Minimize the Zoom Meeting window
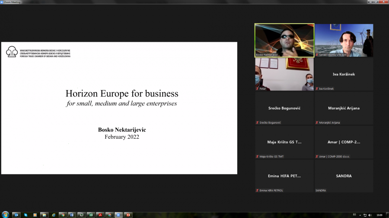This screenshot has height=218, width=389. pyautogui.click(x=371, y=2)
